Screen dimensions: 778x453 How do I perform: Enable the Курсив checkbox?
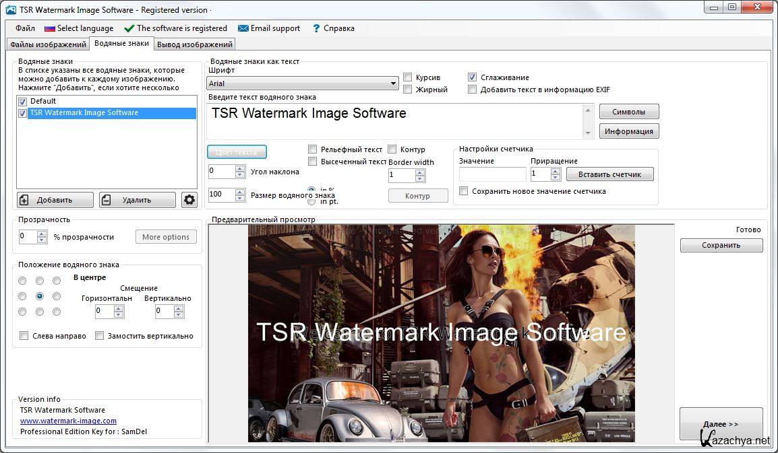point(407,77)
